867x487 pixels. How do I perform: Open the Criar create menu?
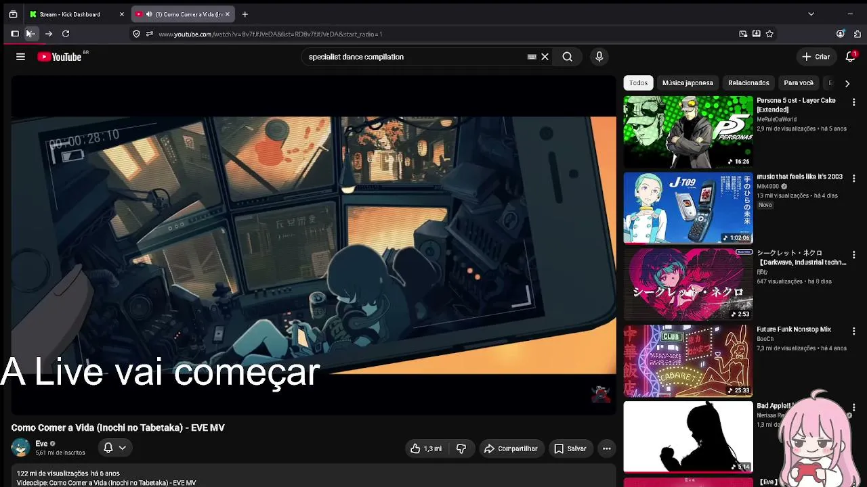[x=816, y=57]
